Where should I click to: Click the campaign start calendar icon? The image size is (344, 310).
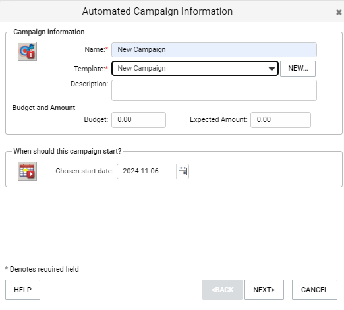28,171
